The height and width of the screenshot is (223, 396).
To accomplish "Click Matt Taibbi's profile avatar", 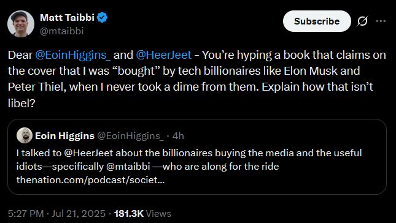I will [x=21, y=24].
